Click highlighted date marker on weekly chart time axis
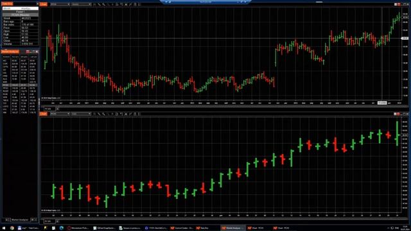 point(382,103)
